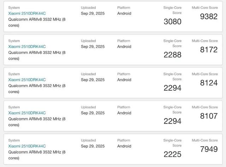The width and height of the screenshot is (226, 167).
Task: Click single-core 2294 in the 8107 result row
Action: [172, 121]
